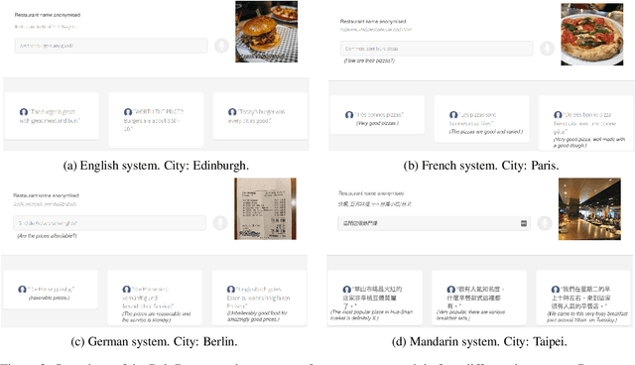635x365 pixels.
Task: Select "(Very popular, there are various breakfast sets.)"
Action: [470, 315]
